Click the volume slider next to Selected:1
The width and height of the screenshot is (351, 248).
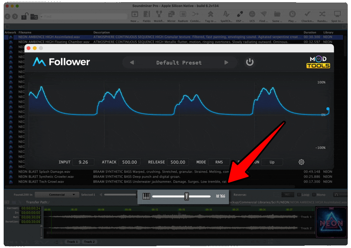[x=120, y=195]
